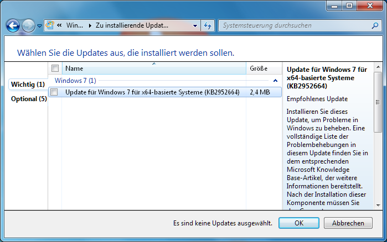Click the search magnifier icon
Viewport: 387px width, 242px height.
pyautogui.click(x=374, y=25)
